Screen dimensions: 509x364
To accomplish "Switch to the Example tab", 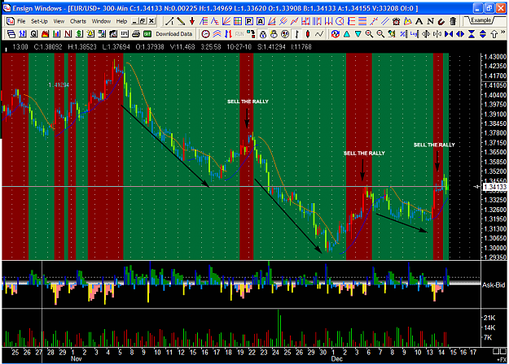I will 481,20.
